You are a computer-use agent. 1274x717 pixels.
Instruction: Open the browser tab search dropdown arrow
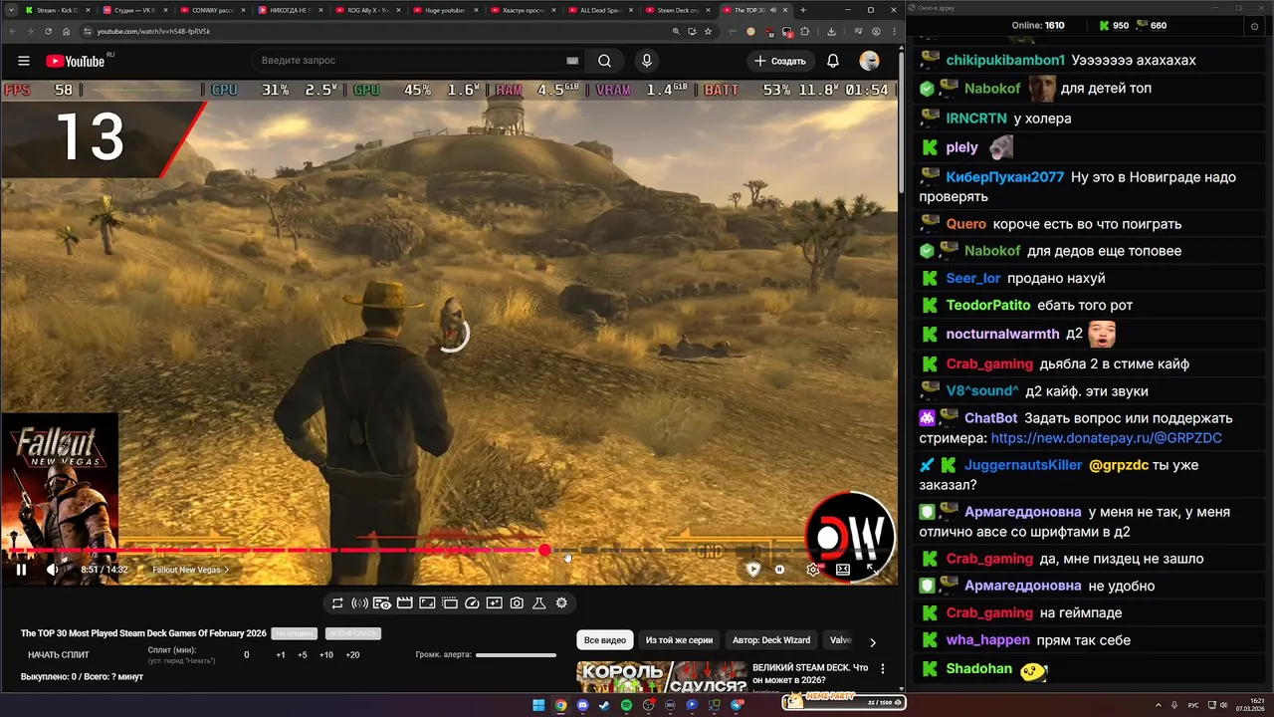pyautogui.click(x=10, y=10)
